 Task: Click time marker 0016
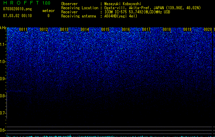click(126, 29)
